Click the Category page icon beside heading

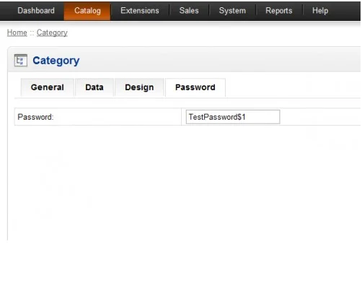[21, 61]
